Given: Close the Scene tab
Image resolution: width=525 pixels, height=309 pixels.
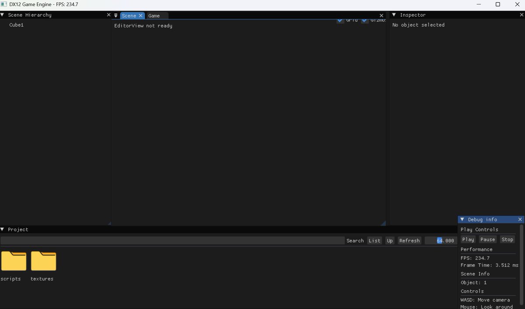Looking at the screenshot, I should (140, 16).
